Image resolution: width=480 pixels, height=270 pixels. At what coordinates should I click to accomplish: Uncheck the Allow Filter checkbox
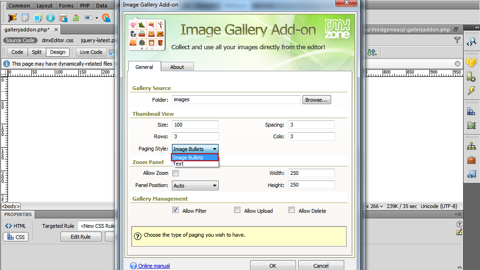coord(176,210)
